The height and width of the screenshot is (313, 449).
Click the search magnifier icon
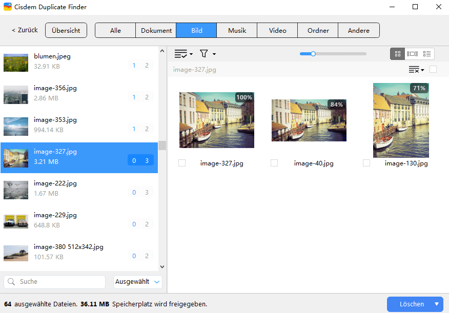tap(12, 282)
